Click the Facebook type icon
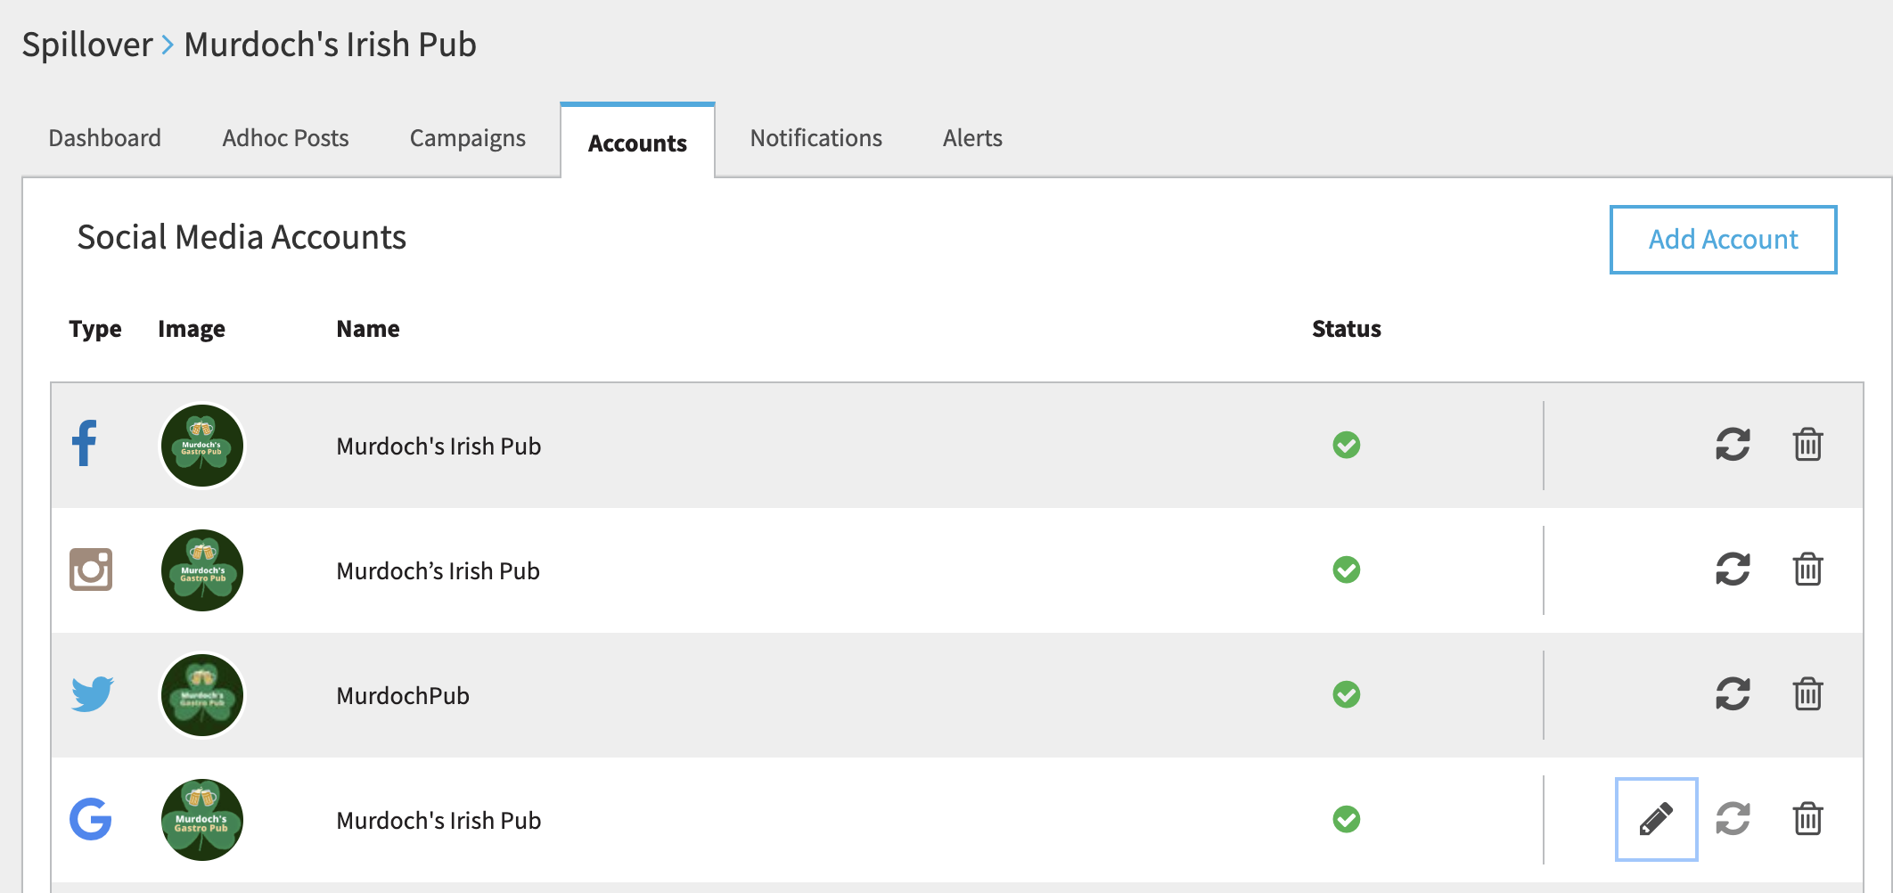 pos(85,443)
